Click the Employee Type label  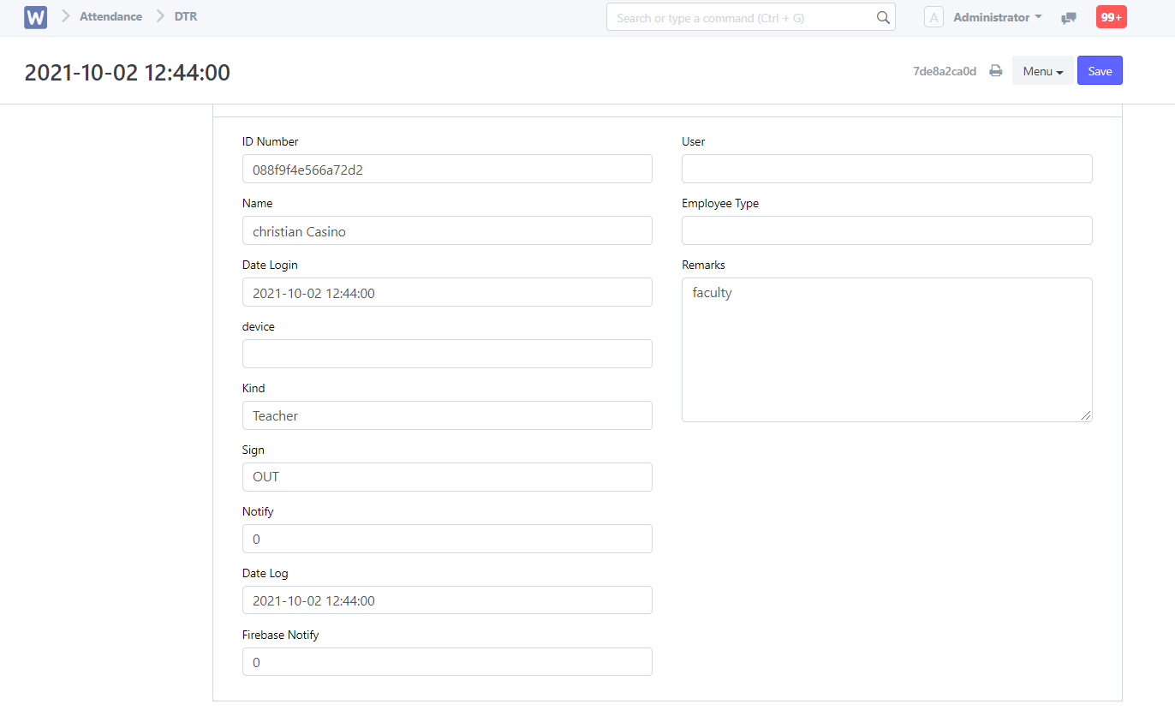click(720, 203)
